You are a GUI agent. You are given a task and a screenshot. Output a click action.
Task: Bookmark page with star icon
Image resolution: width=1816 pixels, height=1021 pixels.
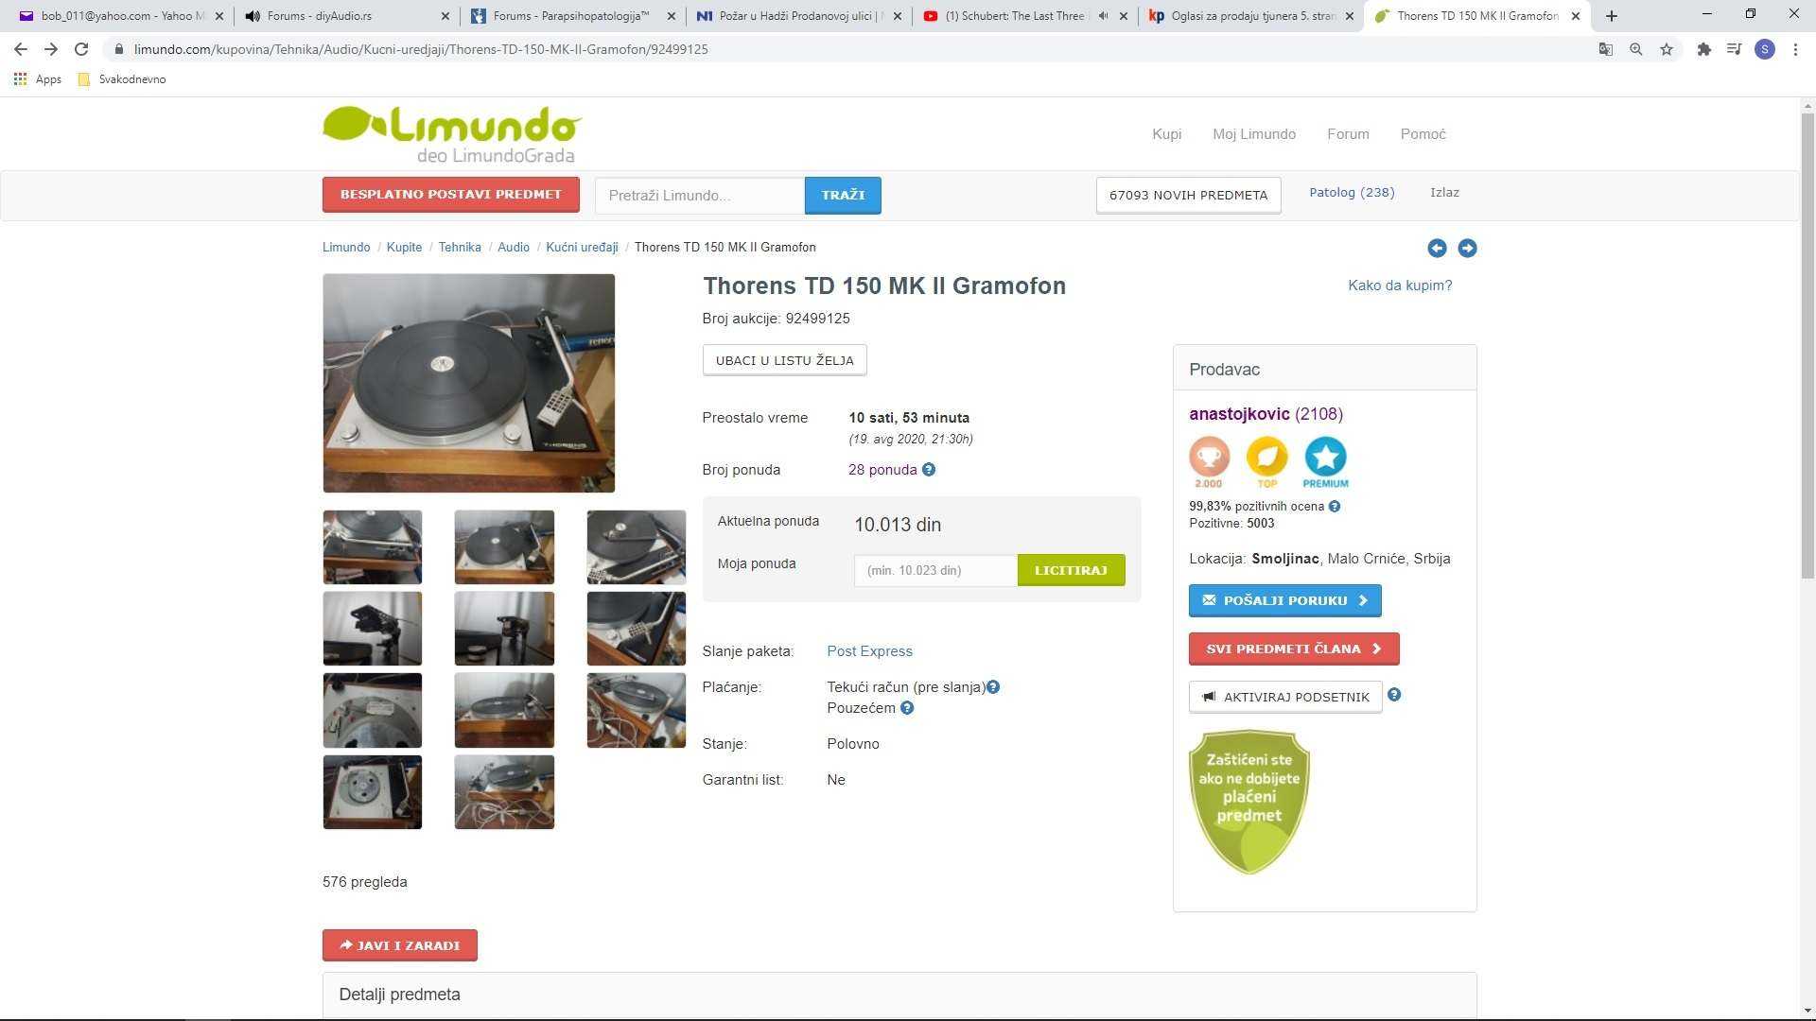point(1667,49)
